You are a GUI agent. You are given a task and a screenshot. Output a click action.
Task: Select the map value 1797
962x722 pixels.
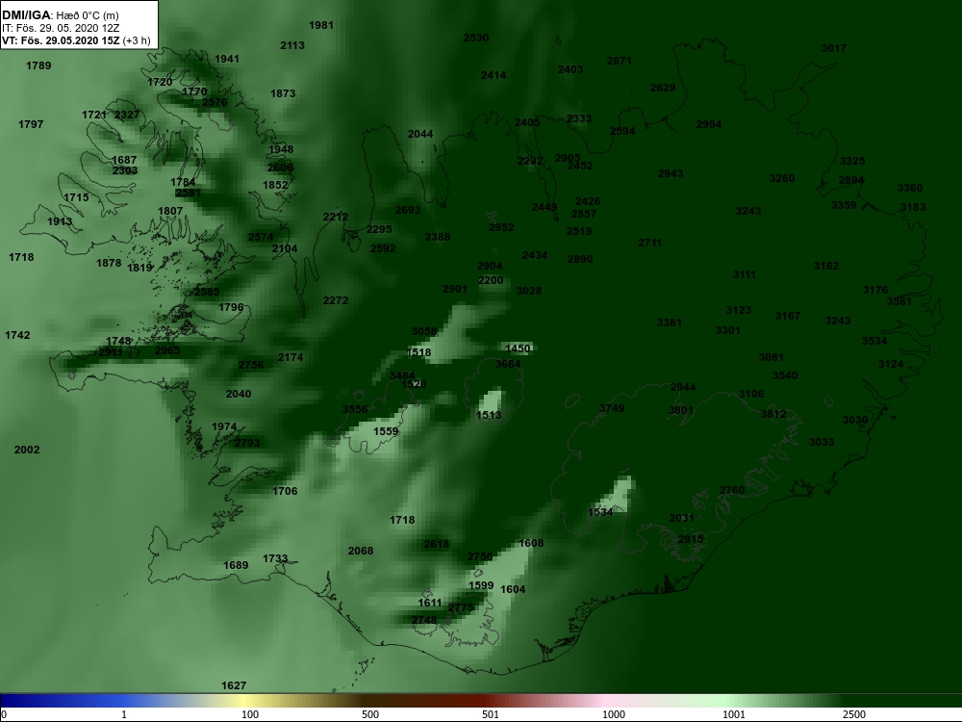[x=31, y=124]
